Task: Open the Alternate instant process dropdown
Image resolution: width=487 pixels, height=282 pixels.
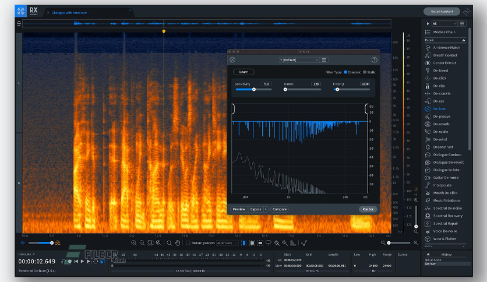Action: [227, 243]
